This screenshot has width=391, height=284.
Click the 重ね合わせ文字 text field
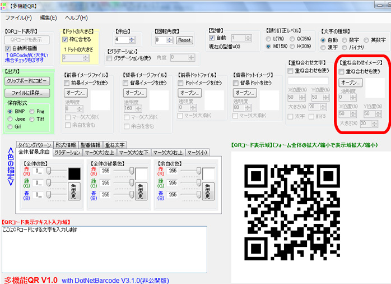click(x=308, y=81)
